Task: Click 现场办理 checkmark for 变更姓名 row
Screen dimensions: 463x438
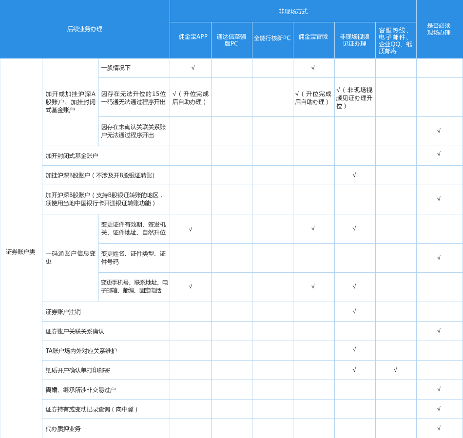Action: [439, 257]
